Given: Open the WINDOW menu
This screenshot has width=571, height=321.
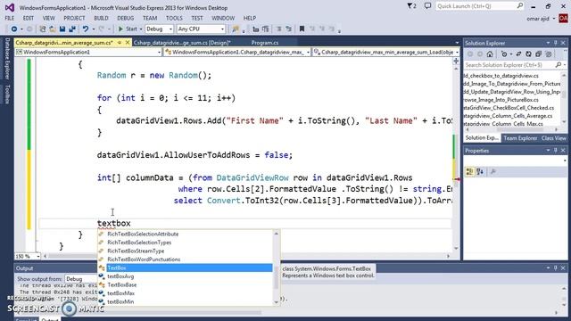Looking at the screenshot, I should tap(223, 18).
